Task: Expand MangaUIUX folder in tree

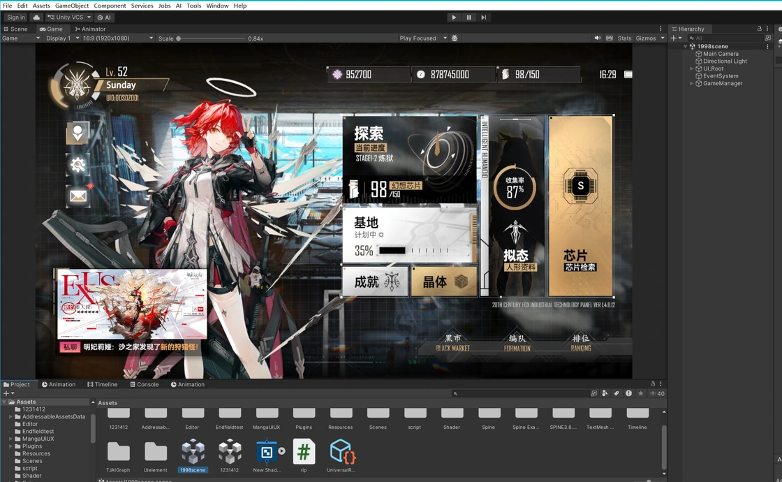Action: 10,439
